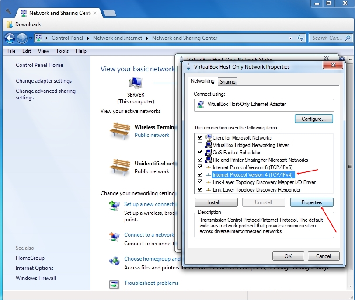Open HomeGroup link
Screen dimensions: 355x300
click(30, 258)
